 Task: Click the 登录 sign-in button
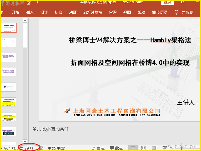pyautogui.click(x=167, y=3)
